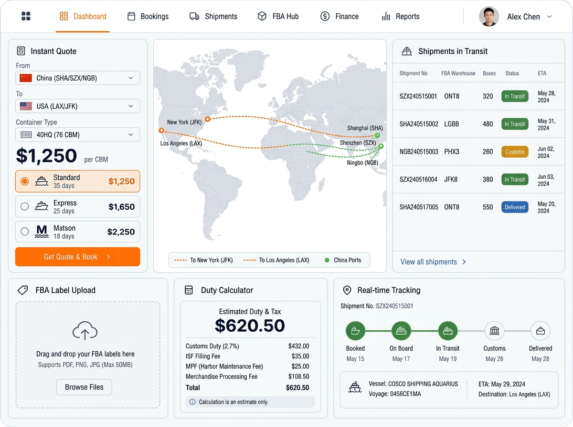Screen dimensions: 573x427
Task: Click the China Ports legend green dot
Action: (327, 260)
